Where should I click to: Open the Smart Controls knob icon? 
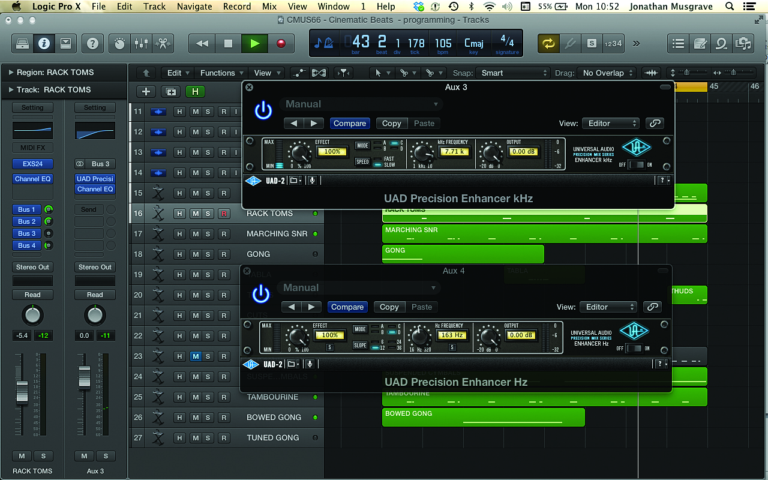120,43
